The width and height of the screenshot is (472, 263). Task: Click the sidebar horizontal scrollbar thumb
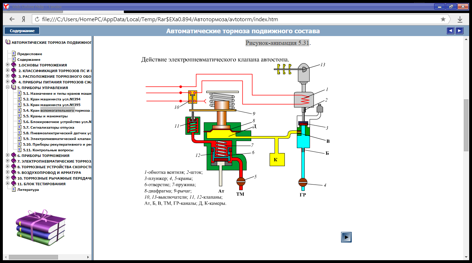(33, 257)
